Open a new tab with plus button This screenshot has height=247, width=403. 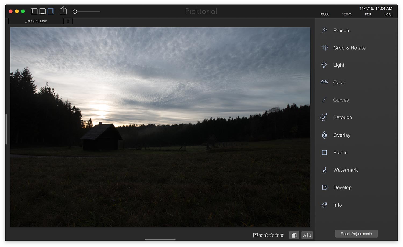coord(68,21)
